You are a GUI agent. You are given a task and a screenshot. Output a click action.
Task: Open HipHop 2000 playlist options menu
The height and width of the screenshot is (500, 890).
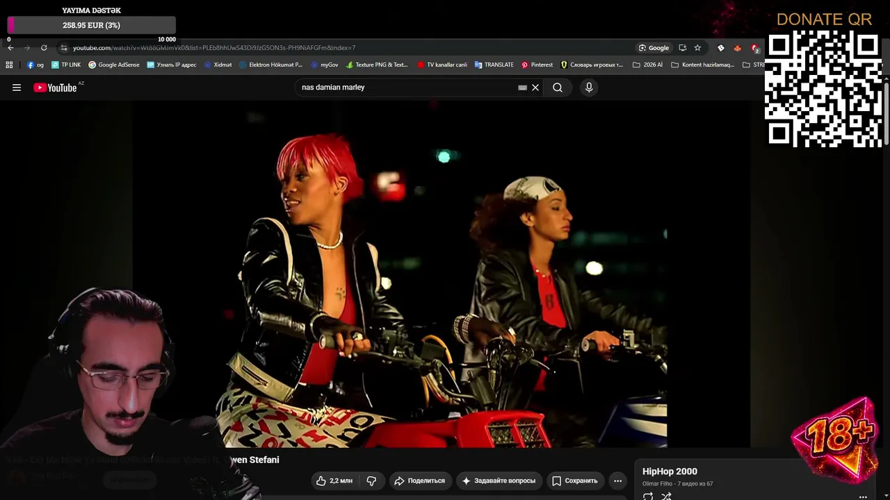click(x=863, y=497)
